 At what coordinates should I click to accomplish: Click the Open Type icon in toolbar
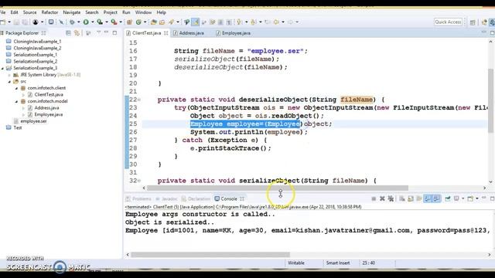pos(154,22)
